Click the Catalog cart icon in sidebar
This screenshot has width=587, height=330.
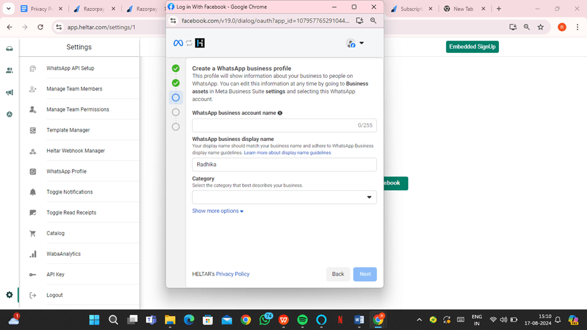click(32, 233)
